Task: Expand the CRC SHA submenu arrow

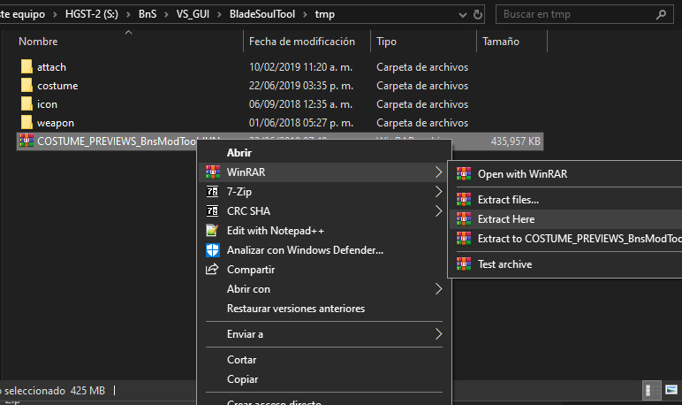Action: (438, 211)
